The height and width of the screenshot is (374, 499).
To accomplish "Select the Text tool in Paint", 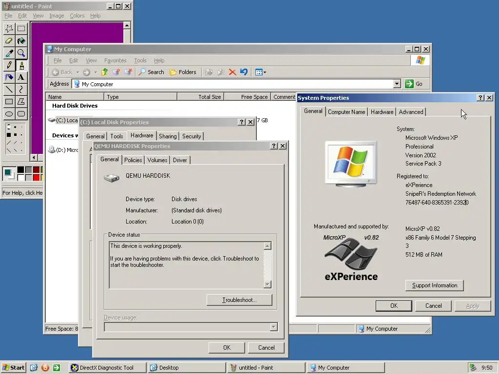I will point(21,77).
